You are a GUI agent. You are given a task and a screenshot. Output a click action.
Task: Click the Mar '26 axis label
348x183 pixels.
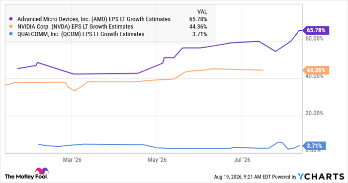click(x=72, y=160)
